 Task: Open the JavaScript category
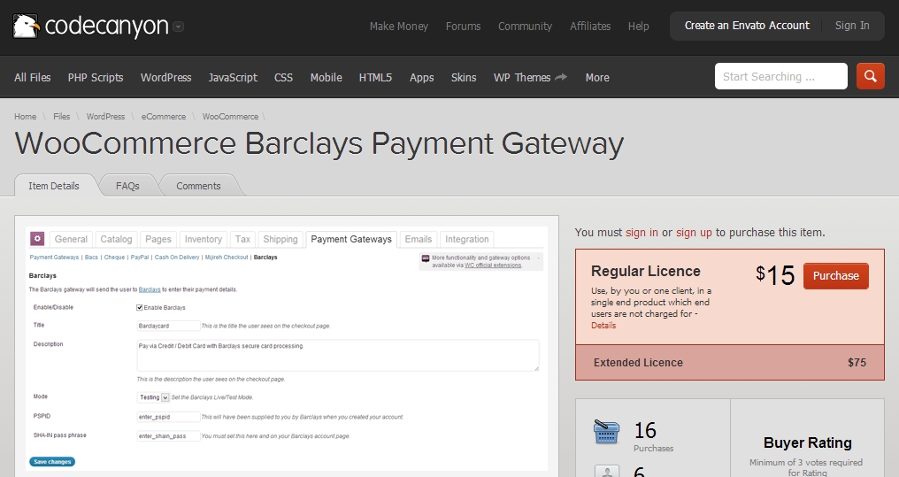coord(233,77)
